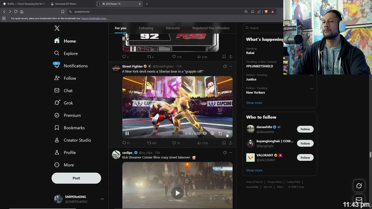Expand the More sidebar menu

tap(64, 165)
